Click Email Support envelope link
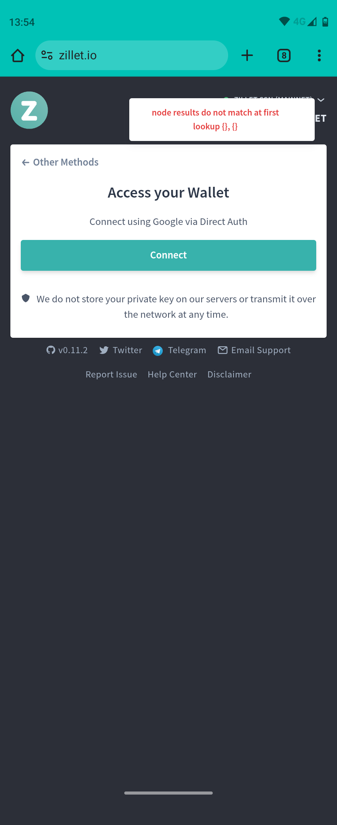 (x=254, y=350)
